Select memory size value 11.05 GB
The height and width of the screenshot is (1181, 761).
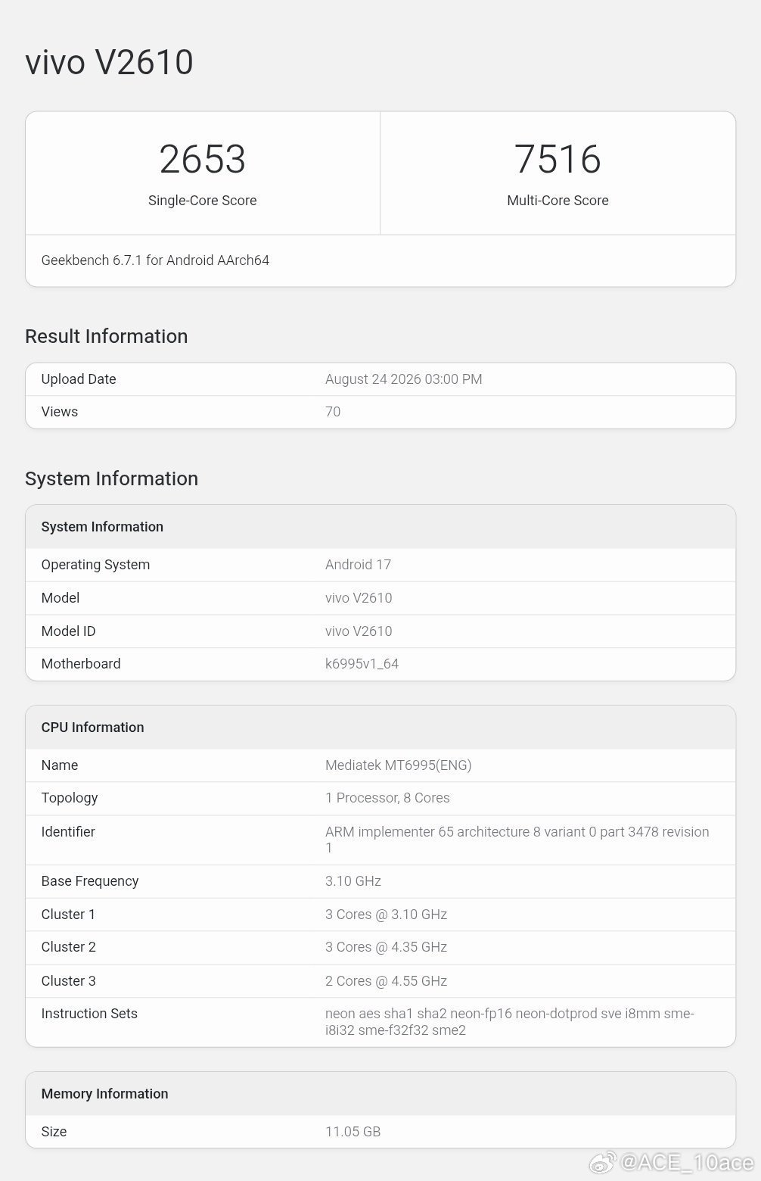tap(353, 1132)
